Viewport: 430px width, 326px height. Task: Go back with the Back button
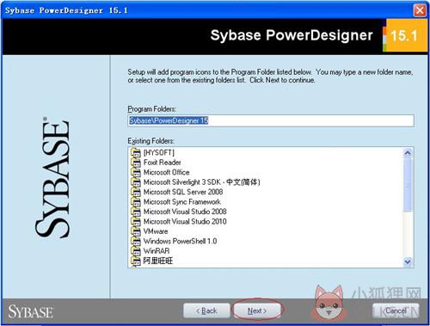pyautogui.click(x=206, y=311)
